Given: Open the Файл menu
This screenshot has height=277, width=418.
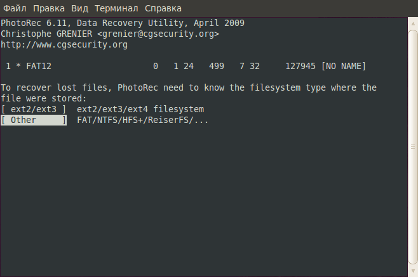Looking at the screenshot, I should [15, 8].
